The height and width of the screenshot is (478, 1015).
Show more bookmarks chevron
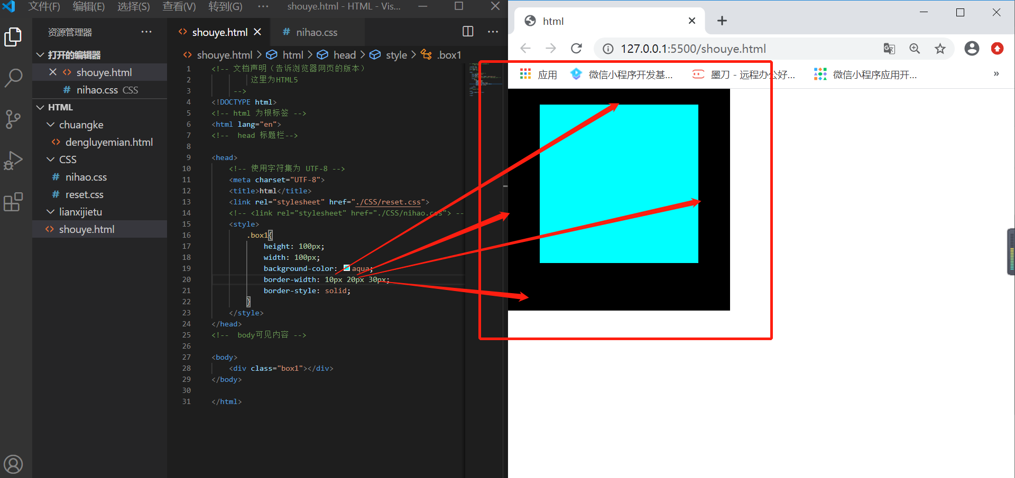coord(996,74)
